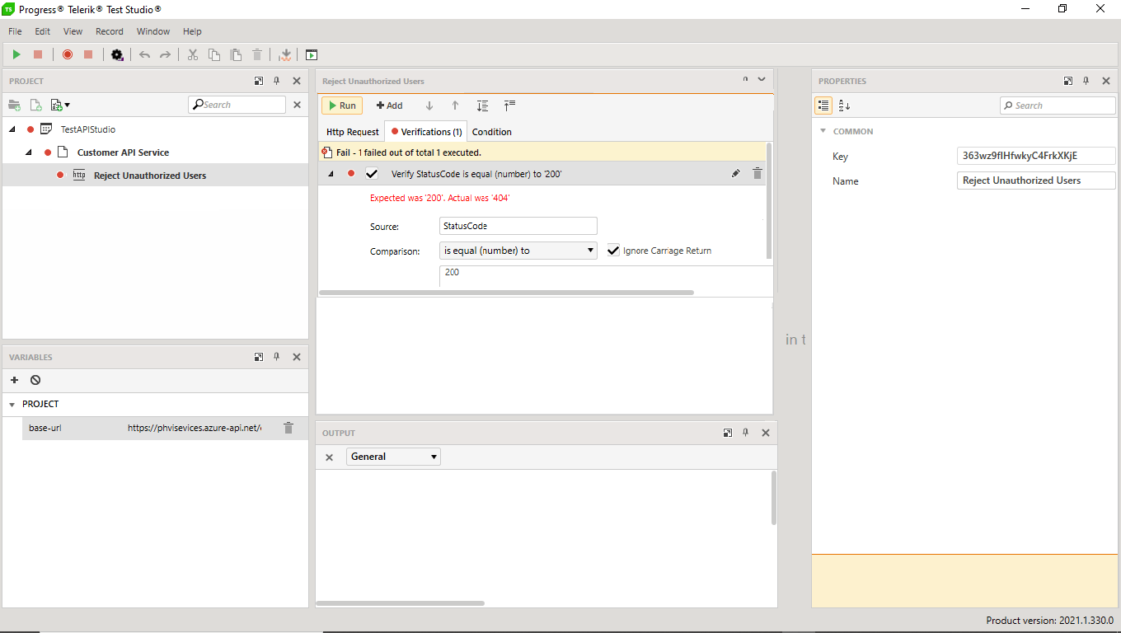1121x633 pixels.
Task: Pin the Properties panel
Action: click(x=1086, y=81)
